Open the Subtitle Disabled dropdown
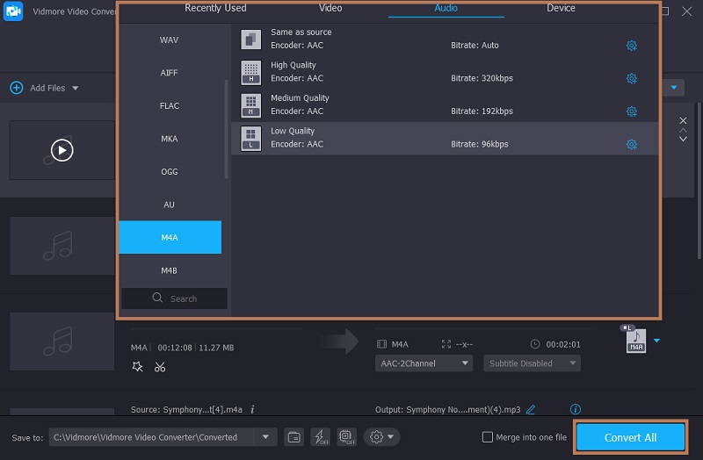The height and width of the screenshot is (460, 703). [532, 363]
